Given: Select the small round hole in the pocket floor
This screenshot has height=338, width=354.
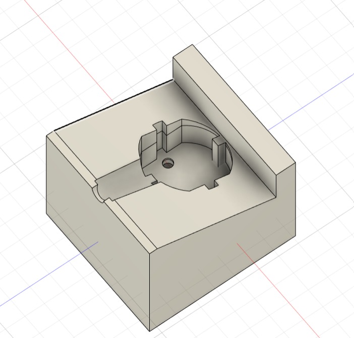Looking at the screenshot, I should (x=168, y=163).
